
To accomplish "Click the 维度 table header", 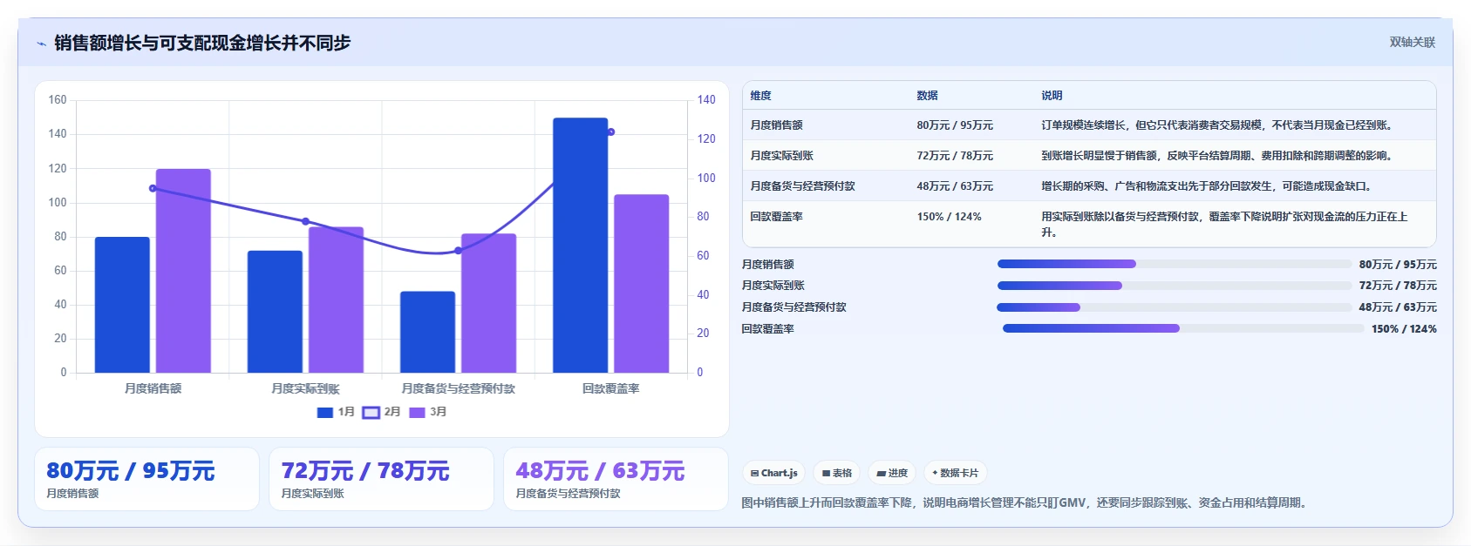I will (761, 96).
